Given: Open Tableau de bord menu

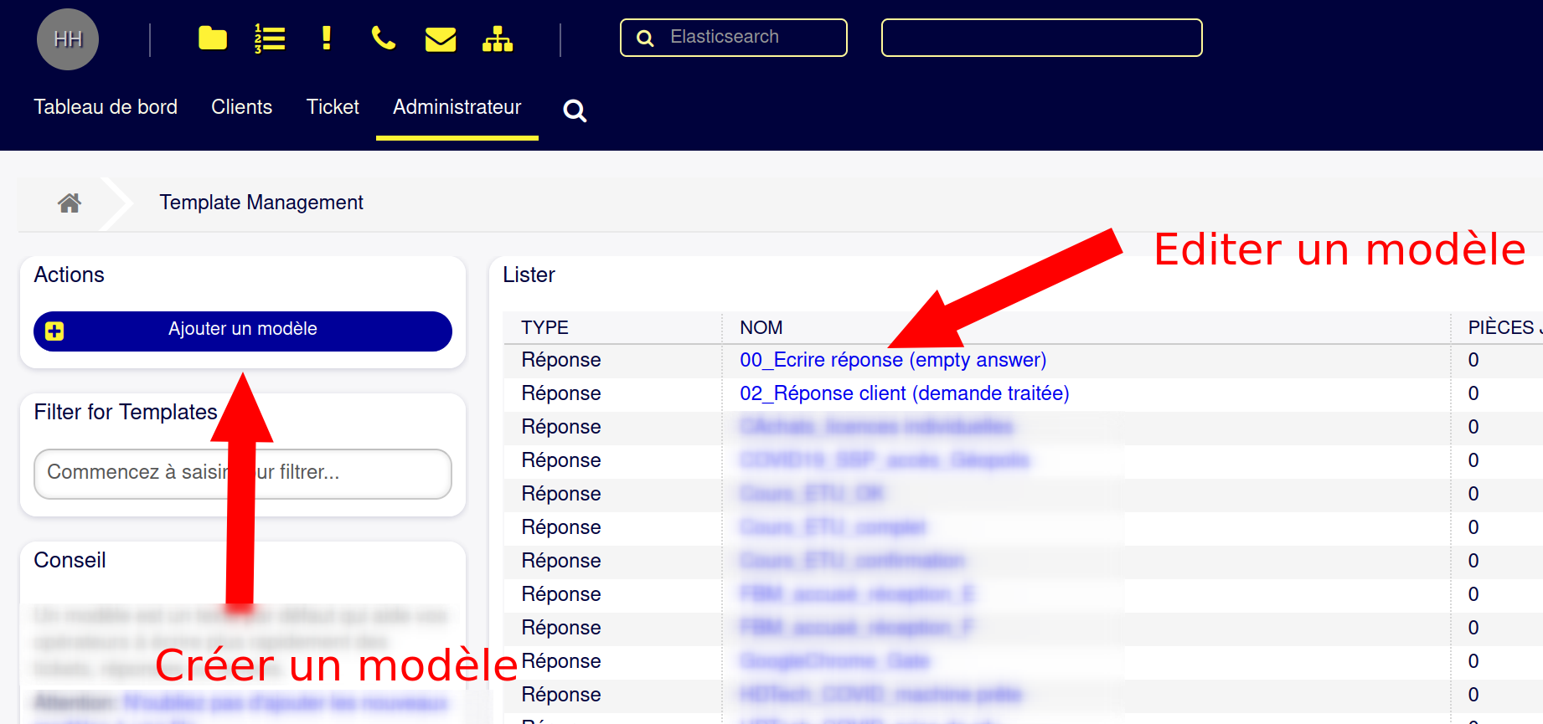Looking at the screenshot, I should tap(106, 107).
